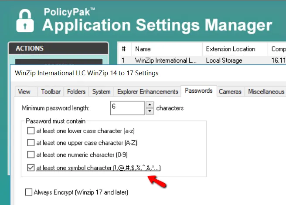The image size is (286, 205).
Task: Click the Minimum password length label
Action: pyautogui.click(x=56, y=108)
